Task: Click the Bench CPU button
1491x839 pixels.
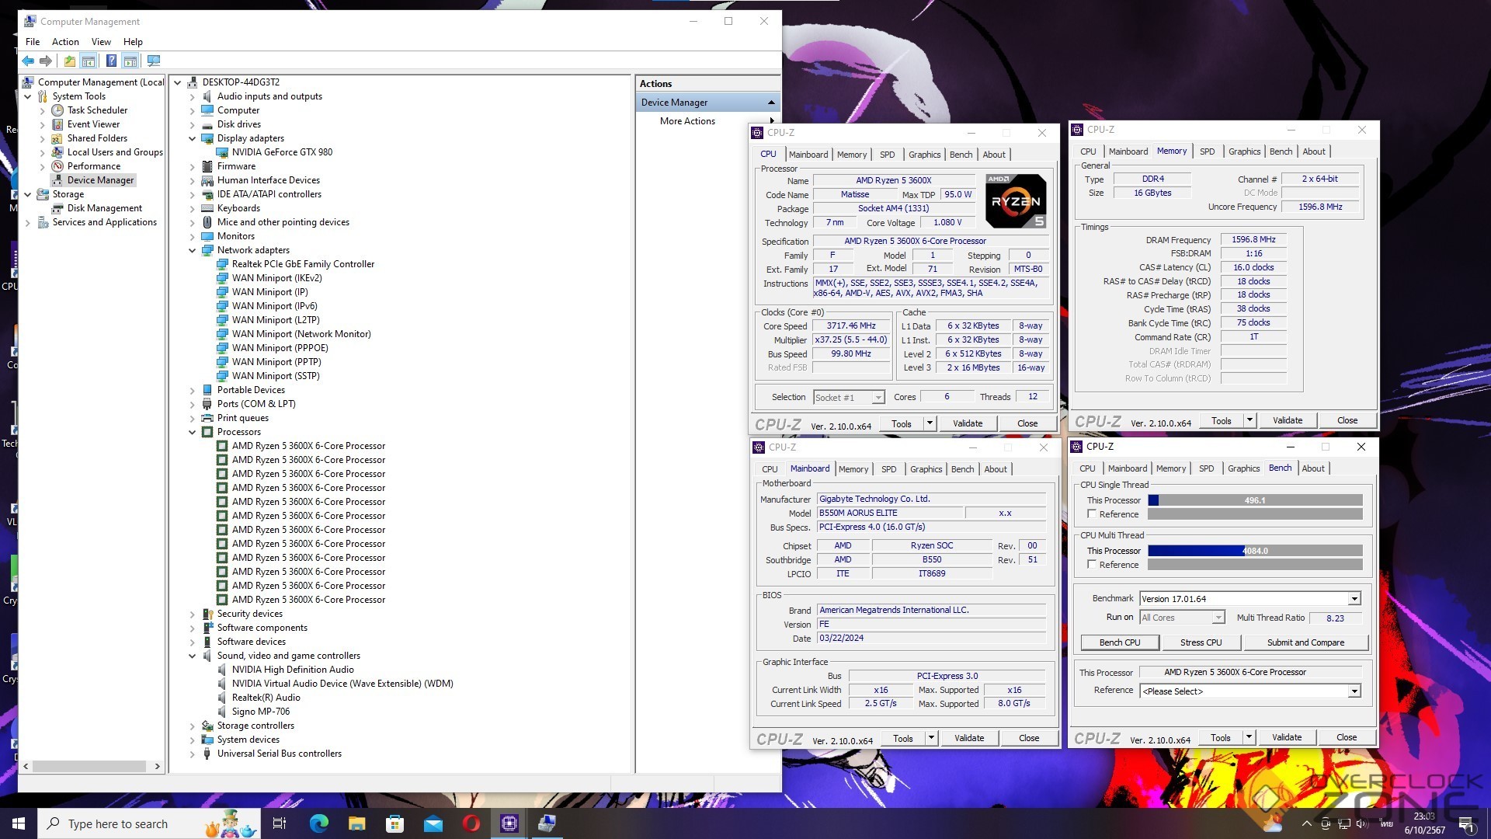Action: tap(1119, 642)
